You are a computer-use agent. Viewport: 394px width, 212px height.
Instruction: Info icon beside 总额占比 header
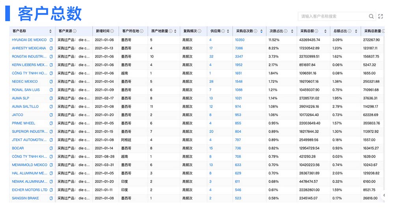tap(349, 31)
